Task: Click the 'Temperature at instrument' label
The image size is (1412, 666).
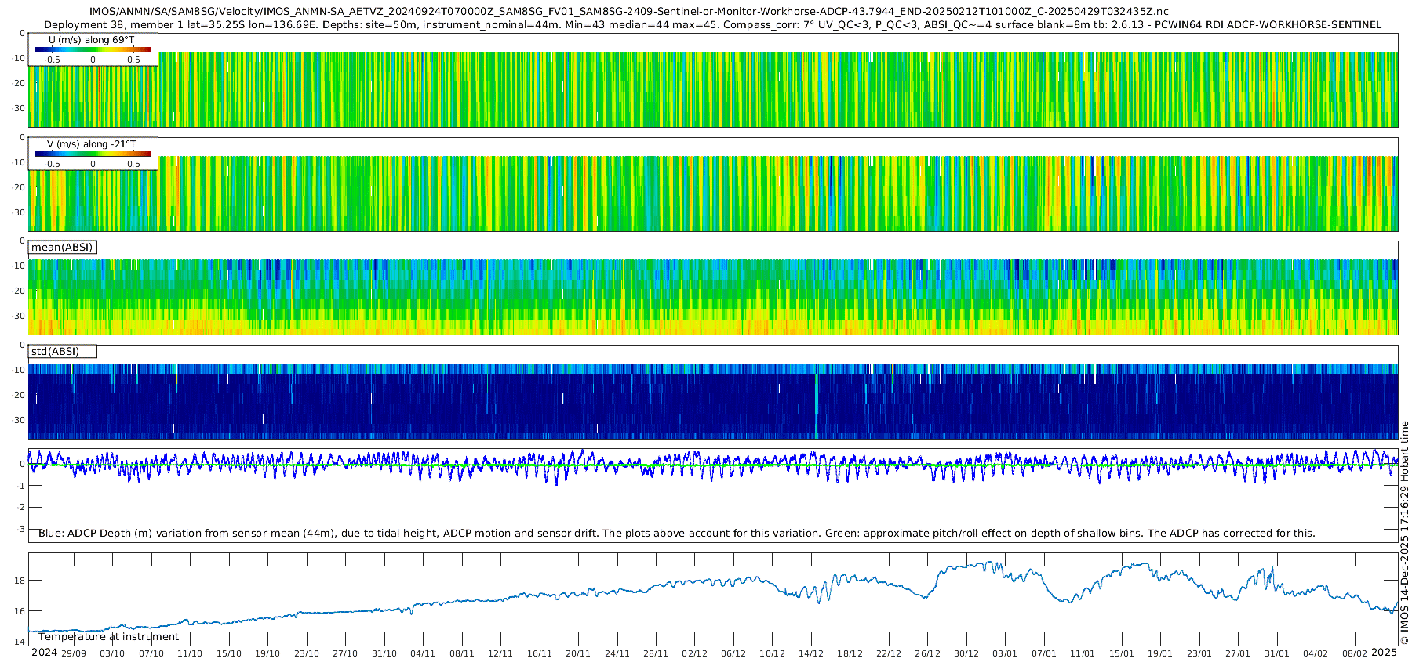Action: coord(108,636)
